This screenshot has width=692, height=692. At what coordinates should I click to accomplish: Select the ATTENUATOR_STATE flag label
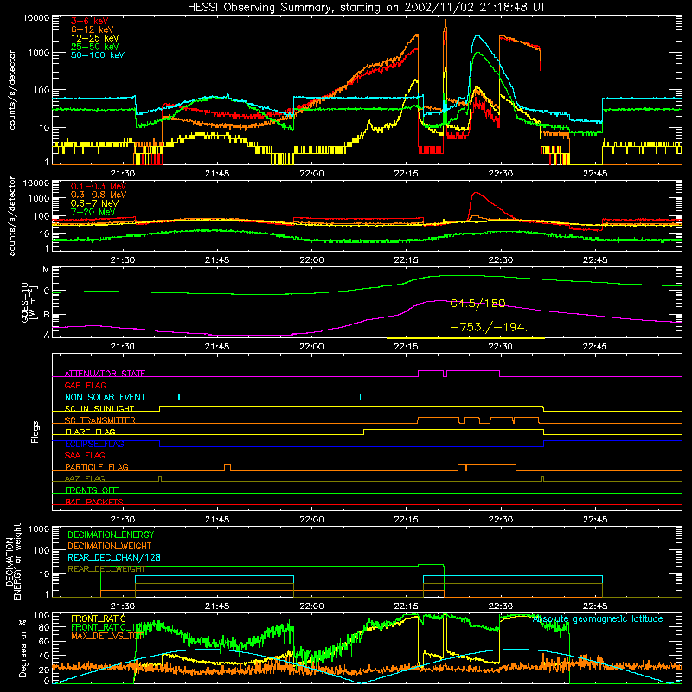point(105,374)
